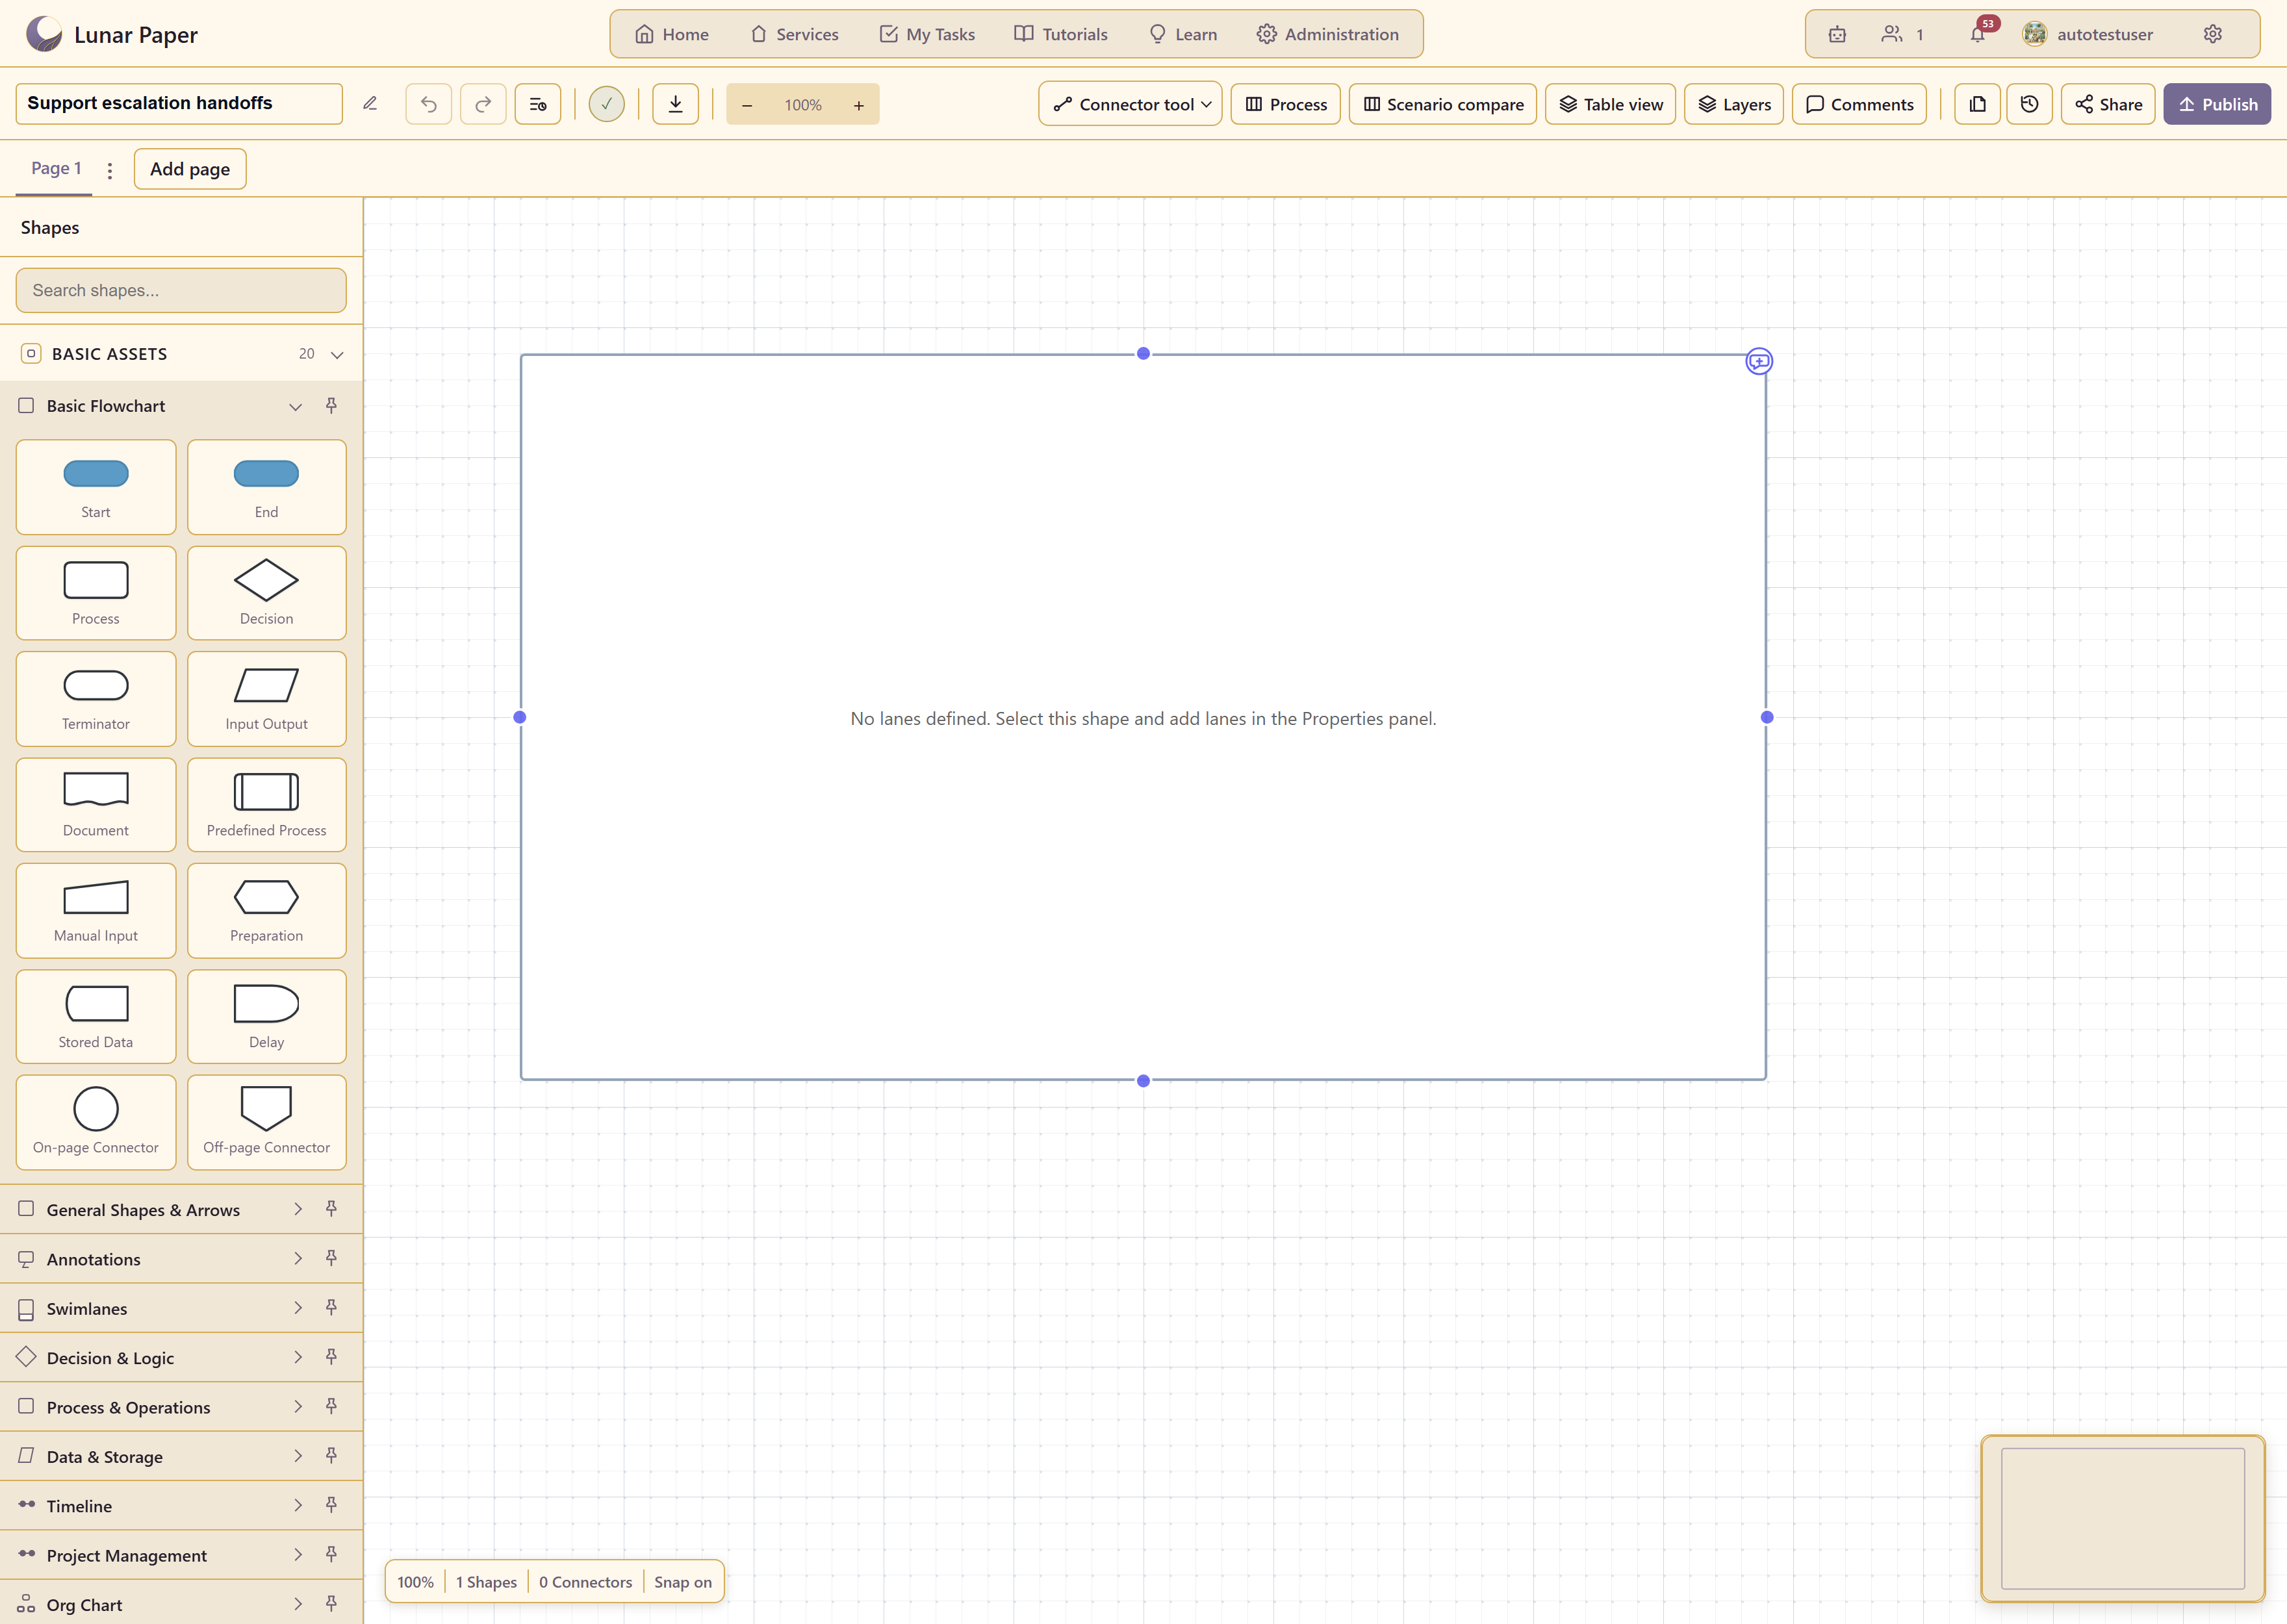Screen dimensions: 2287x1624
Task: Open Page 1 options menu dots
Action: pos(110,170)
